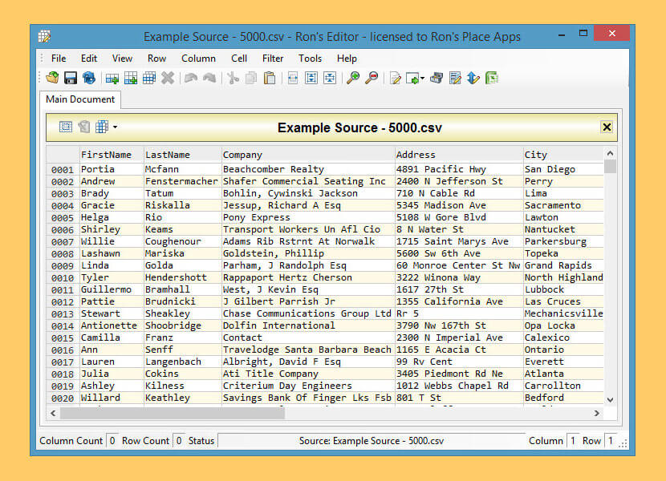Click the grey tag icon in document header

pyautogui.click(x=84, y=127)
